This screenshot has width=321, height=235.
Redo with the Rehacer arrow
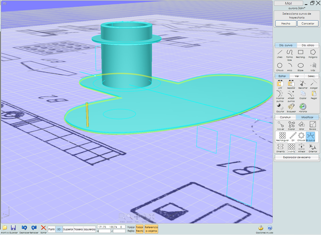34,229
